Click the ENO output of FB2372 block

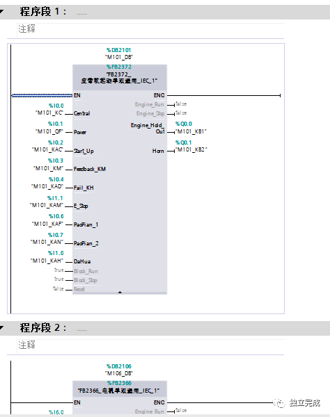click(x=159, y=95)
